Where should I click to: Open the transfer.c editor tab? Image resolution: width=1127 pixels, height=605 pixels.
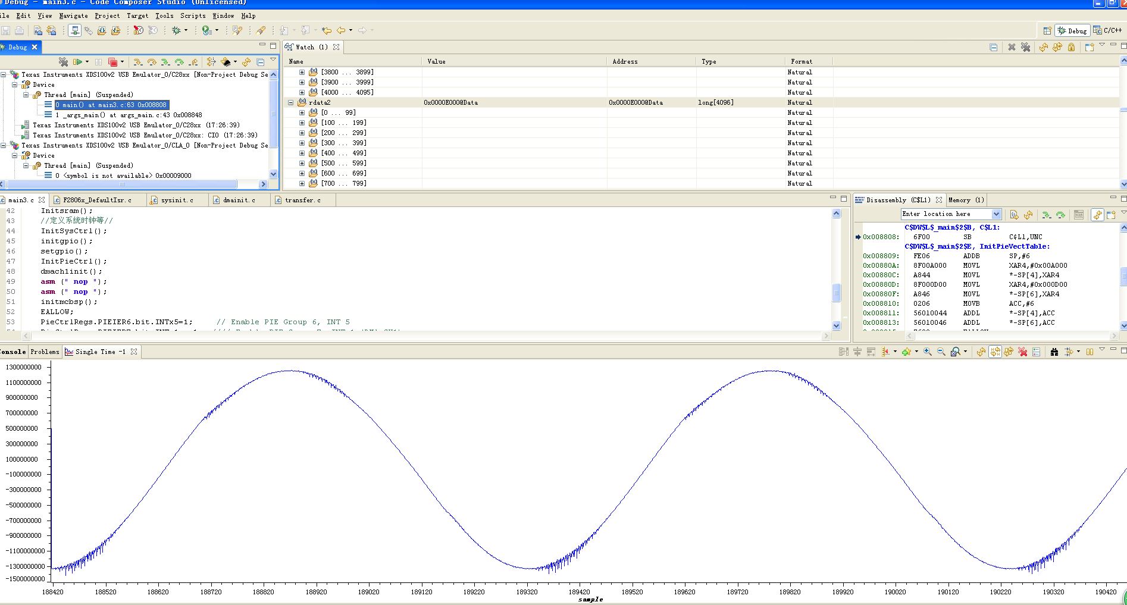tap(302, 200)
